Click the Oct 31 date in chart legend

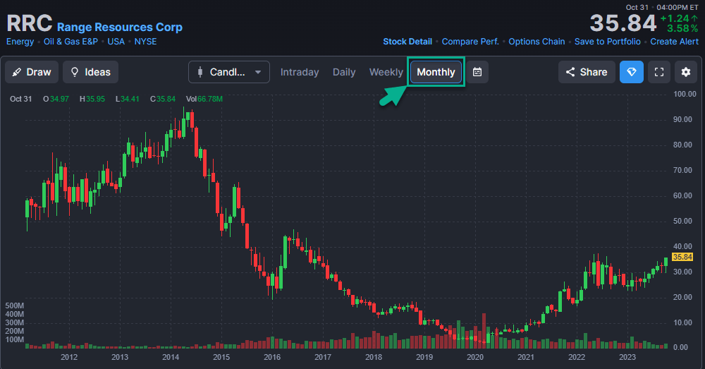(x=20, y=99)
